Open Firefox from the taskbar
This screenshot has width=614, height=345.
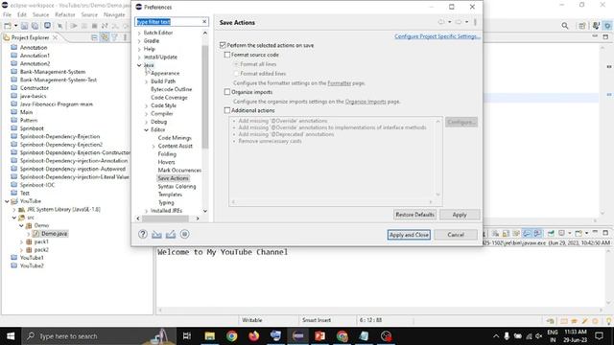click(x=253, y=336)
